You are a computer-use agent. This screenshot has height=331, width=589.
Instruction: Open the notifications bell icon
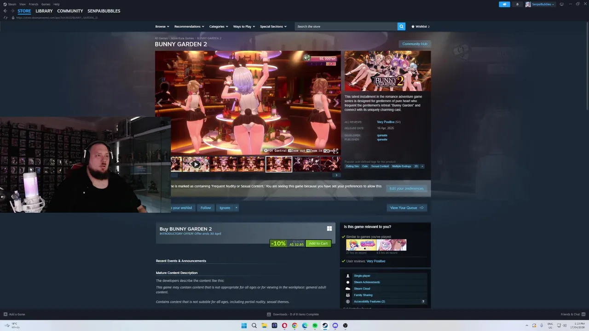[x=517, y=4]
